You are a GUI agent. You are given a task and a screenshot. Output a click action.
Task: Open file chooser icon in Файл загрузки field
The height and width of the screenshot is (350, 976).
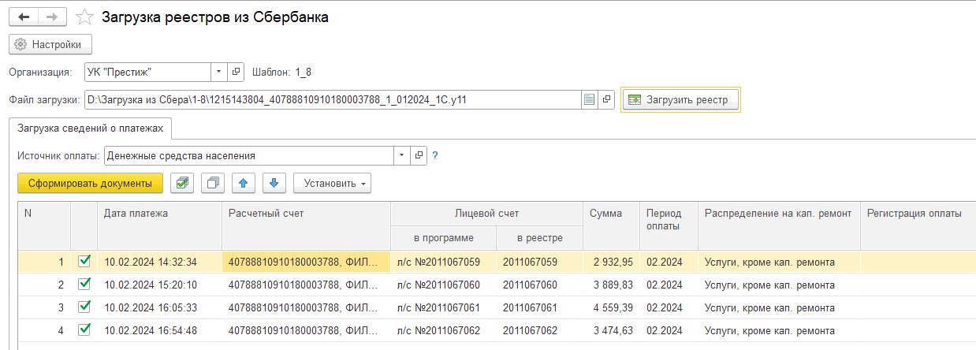tap(588, 100)
